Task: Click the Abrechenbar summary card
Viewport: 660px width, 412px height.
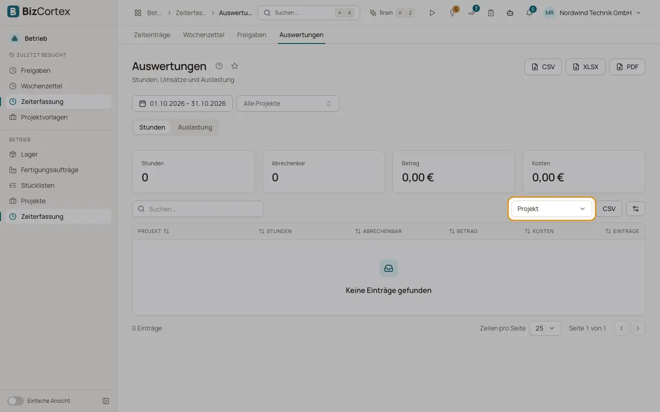Action: (324, 172)
